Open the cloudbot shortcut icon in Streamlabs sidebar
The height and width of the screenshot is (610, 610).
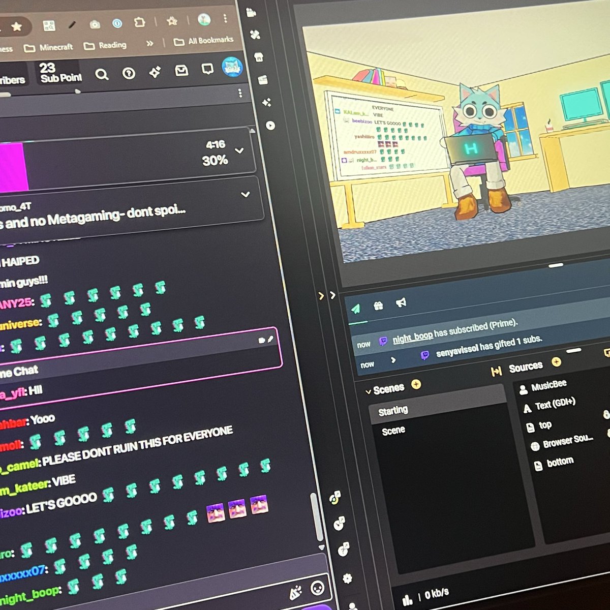(339, 523)
